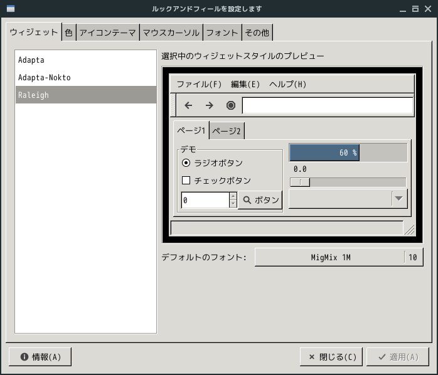Increase the spin box value with up arrow
438x375 pixels.
tap(233, 196)
